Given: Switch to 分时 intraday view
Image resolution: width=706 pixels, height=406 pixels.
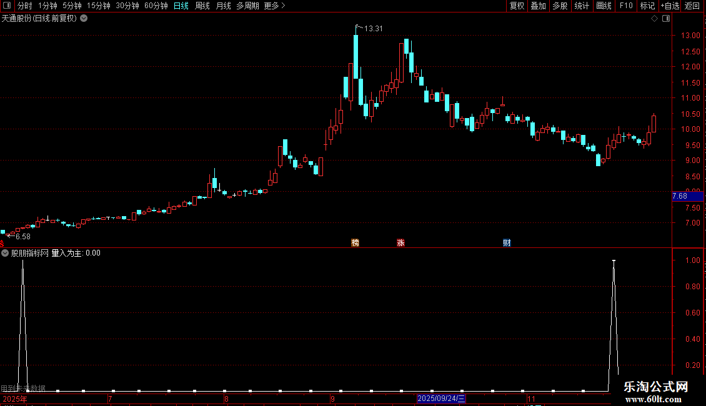Looking at the screenshot, I should click(x=25, y=6).
